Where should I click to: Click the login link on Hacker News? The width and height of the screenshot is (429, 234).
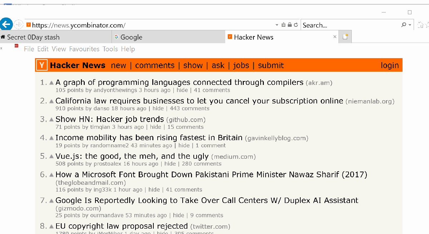pyautogui.click(x=390, y=65)
